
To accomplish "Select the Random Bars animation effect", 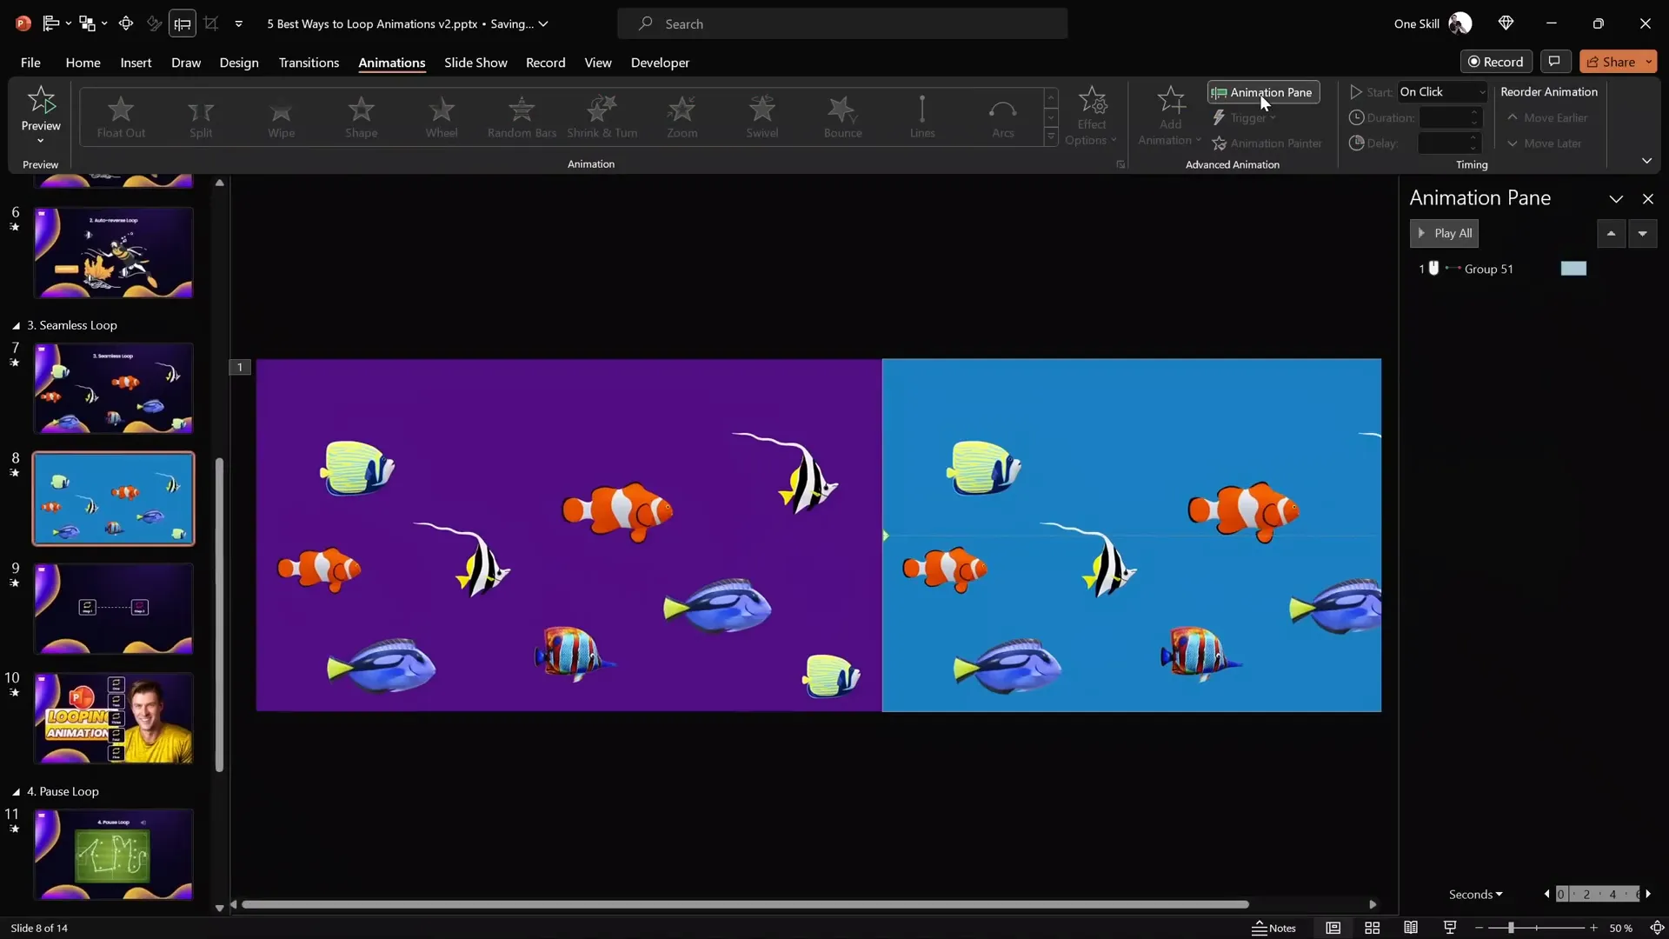I will [522, 117].
